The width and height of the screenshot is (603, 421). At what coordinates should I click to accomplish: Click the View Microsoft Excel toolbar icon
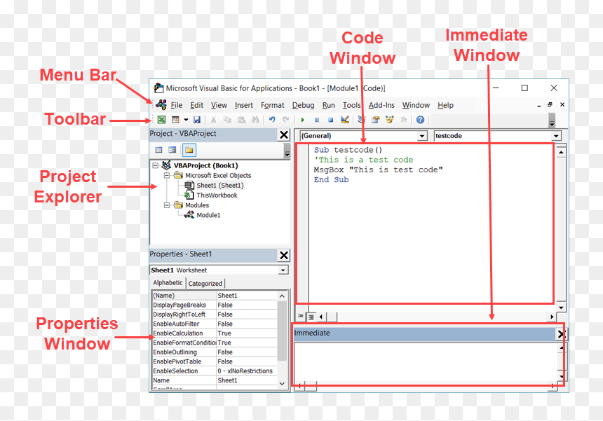click(161, 120)
